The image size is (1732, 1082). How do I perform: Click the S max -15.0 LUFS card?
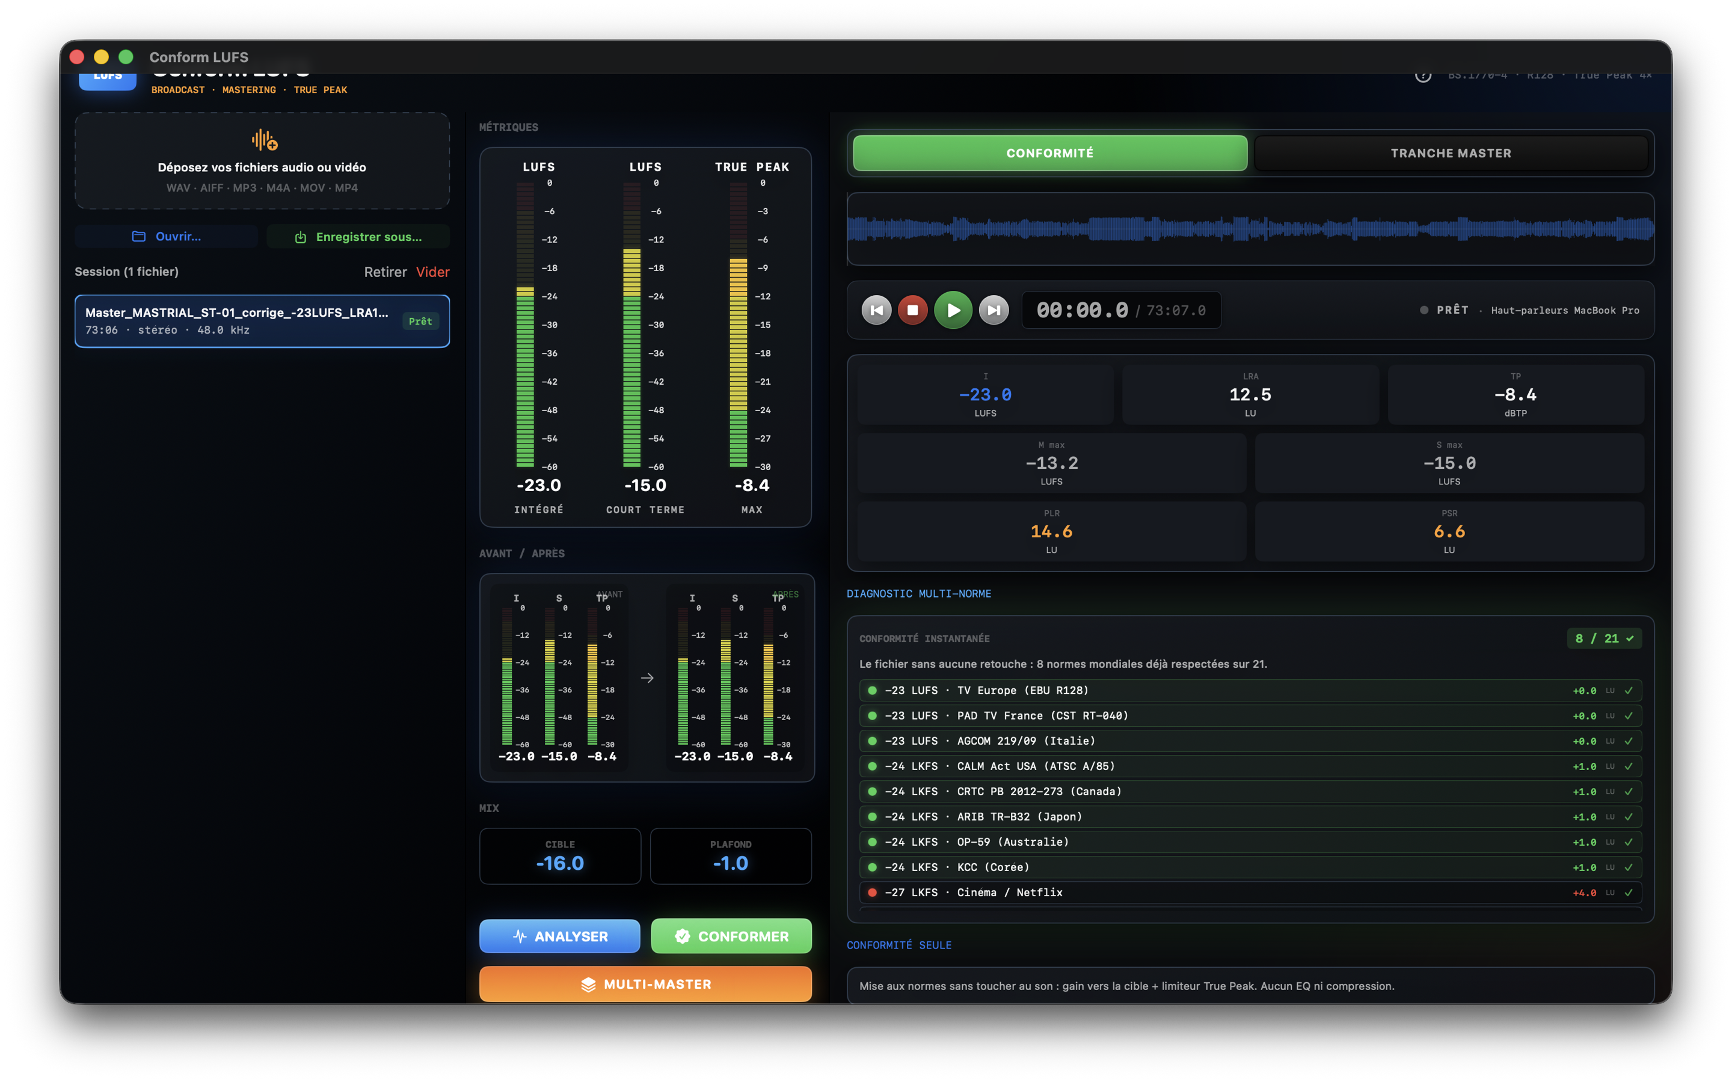(1449, 463)
